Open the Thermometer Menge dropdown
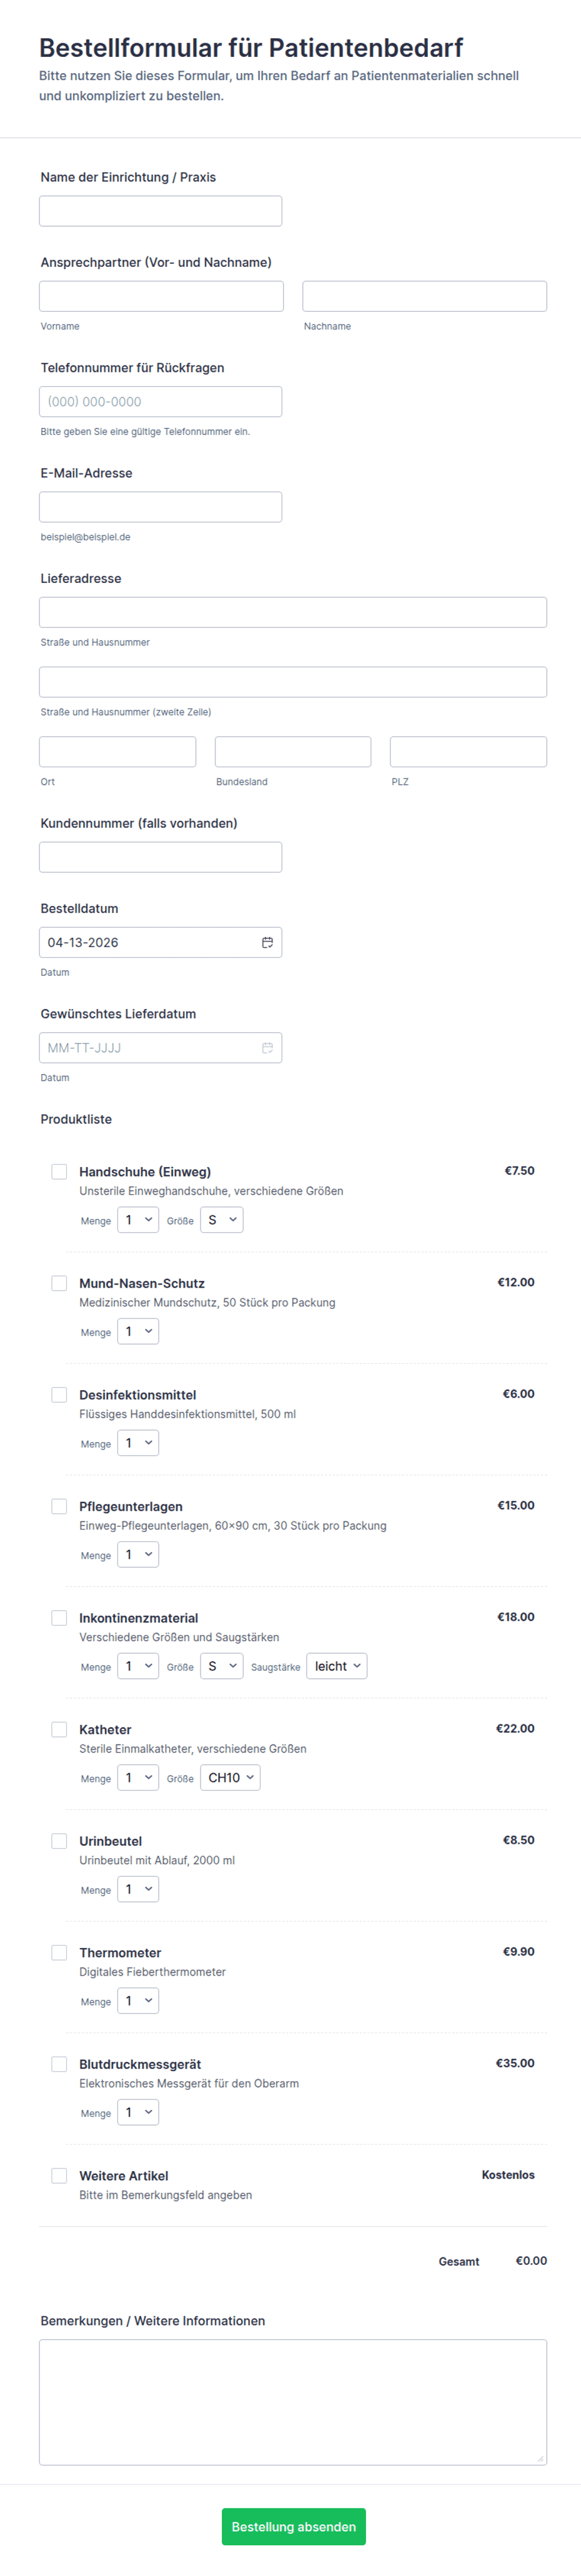The image size is (581, 2576). [x=138, y=2000]
